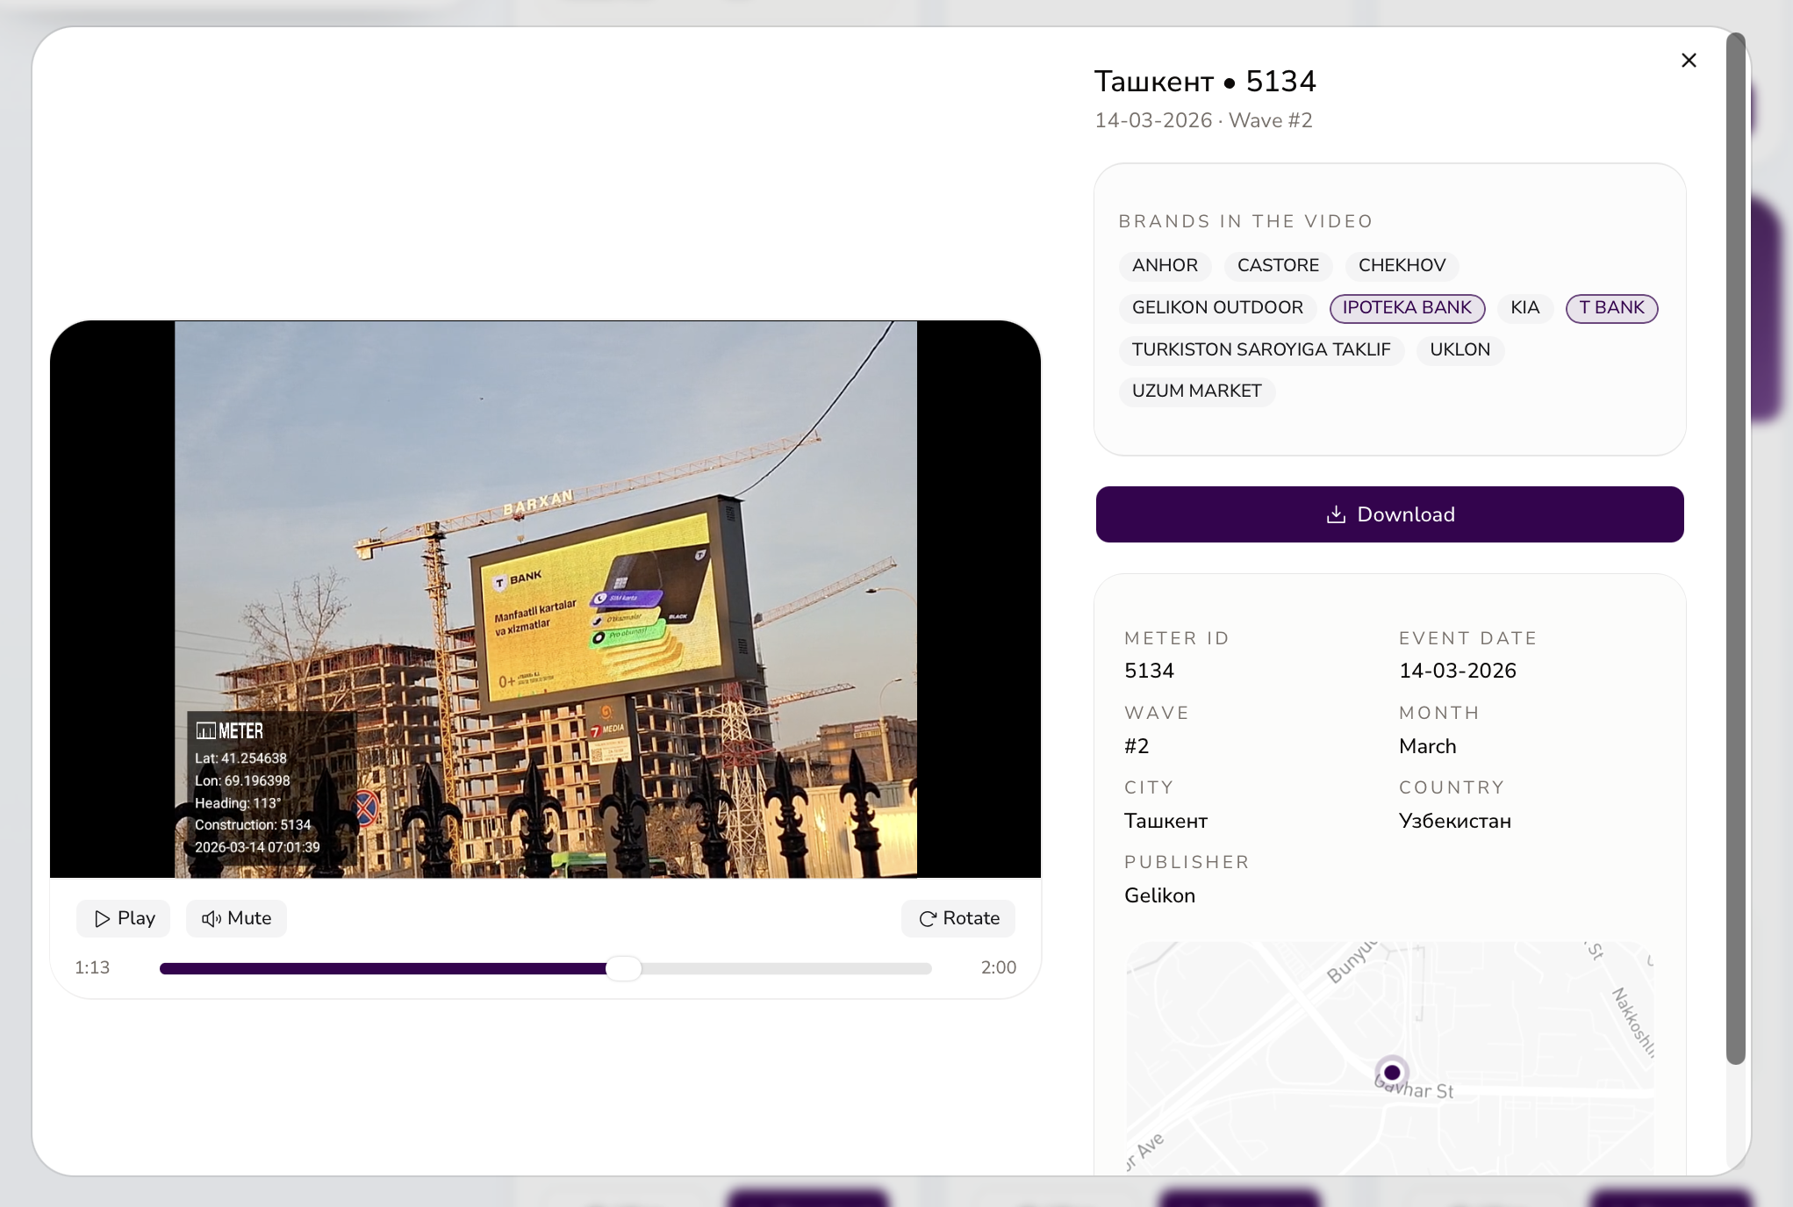Viewport: 1793px width, 1207px height.
Task: Select the CHEKHOV brand tag
Action: coord(1402,266)
